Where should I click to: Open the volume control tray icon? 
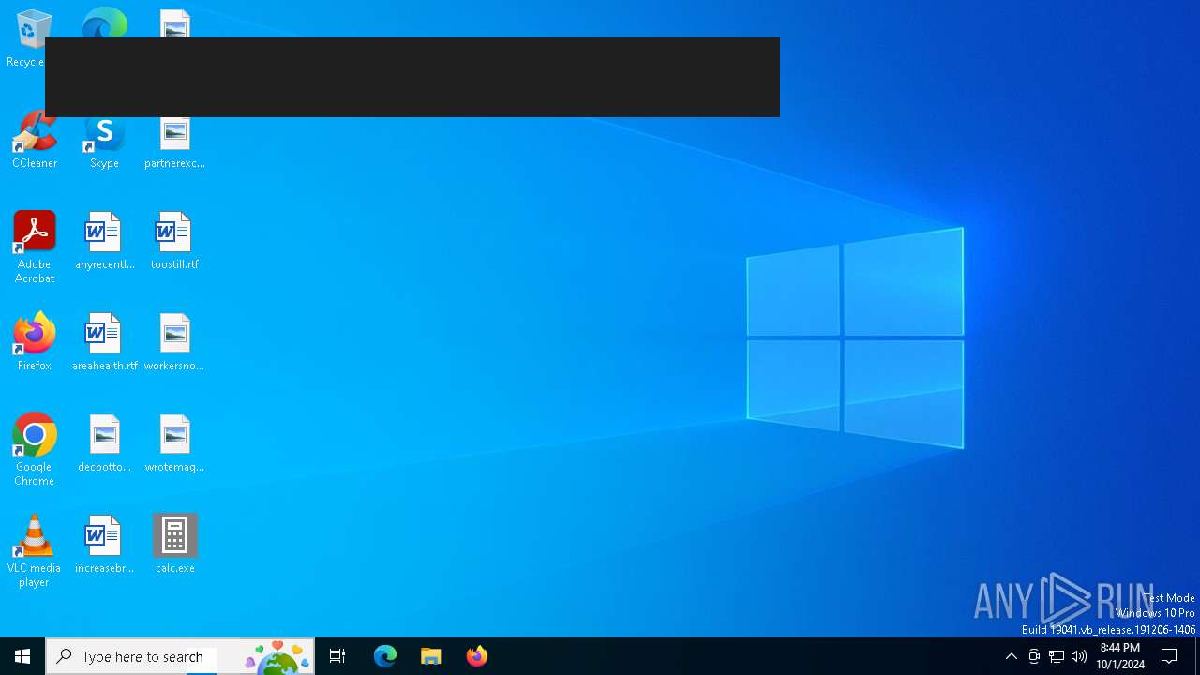(1079, 656)
